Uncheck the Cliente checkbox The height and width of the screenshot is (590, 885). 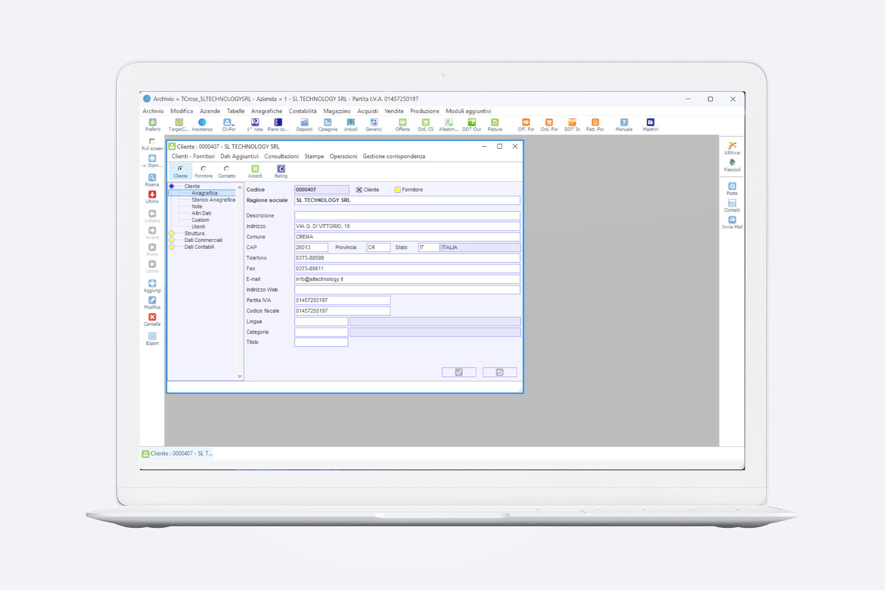pos(359,190)
